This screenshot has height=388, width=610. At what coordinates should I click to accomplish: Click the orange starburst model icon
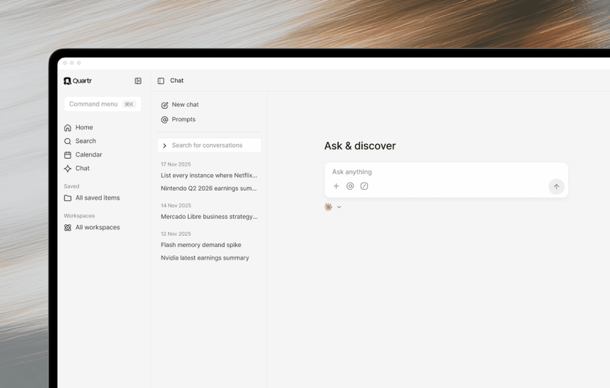[328, 207]
